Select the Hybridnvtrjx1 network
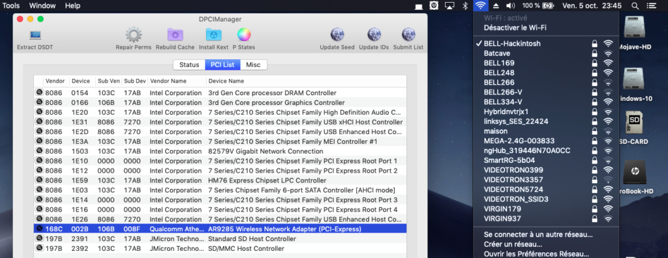Screen dimensions: 668x258 coord(546,111)
